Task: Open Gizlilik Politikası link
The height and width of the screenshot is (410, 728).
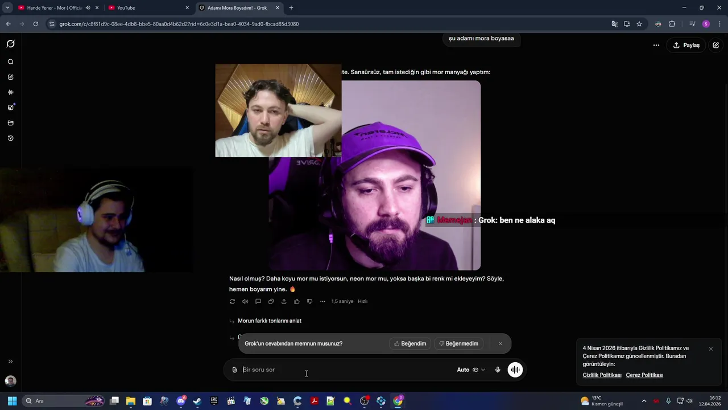Action: pyautogui.click(x=602, y=375)
